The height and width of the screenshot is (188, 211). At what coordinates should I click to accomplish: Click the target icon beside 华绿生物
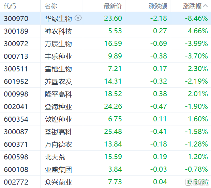click(78, 18)
